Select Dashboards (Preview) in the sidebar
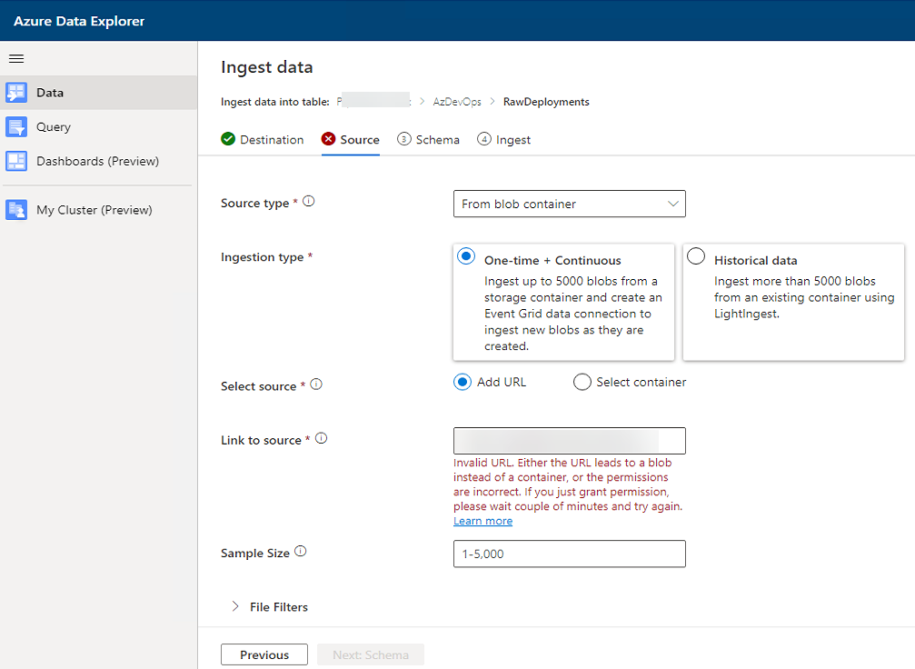 tap(99, 161)
